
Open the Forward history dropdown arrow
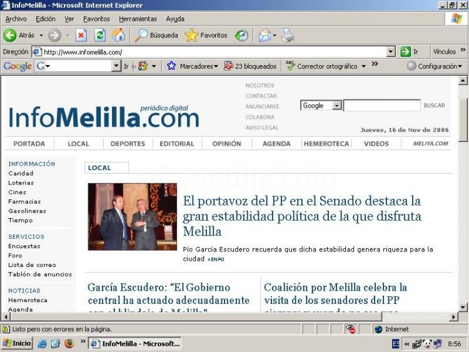coord(68,35)
